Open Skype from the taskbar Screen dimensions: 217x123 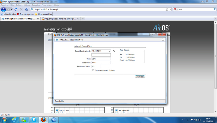(34, 120)
